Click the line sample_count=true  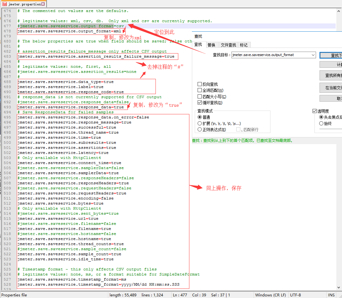pos(69,254)
